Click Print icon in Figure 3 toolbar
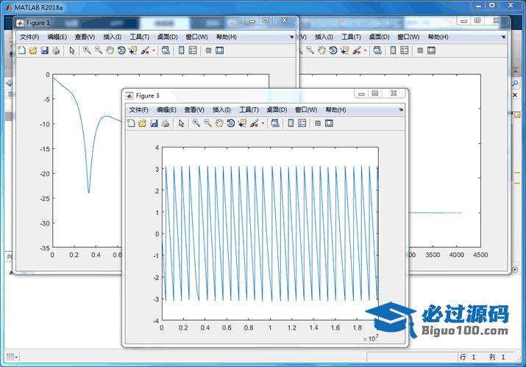 tap(165, 123)
